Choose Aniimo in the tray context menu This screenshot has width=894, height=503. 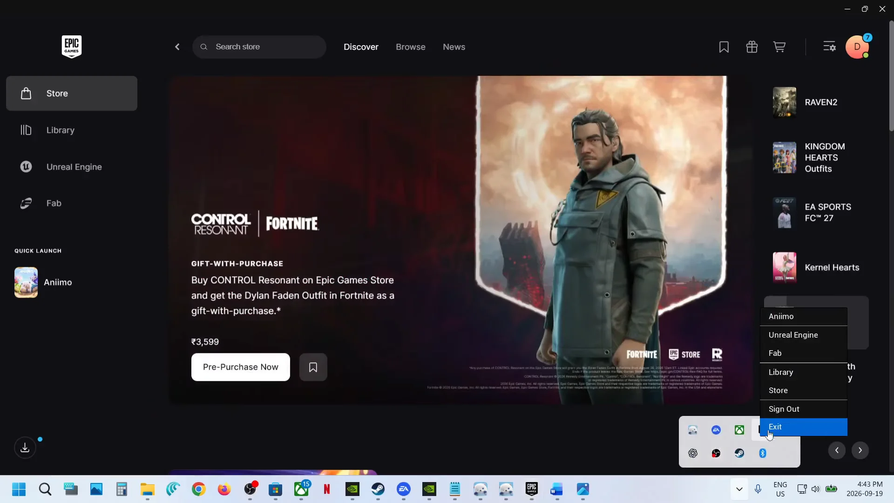point(804,316)
